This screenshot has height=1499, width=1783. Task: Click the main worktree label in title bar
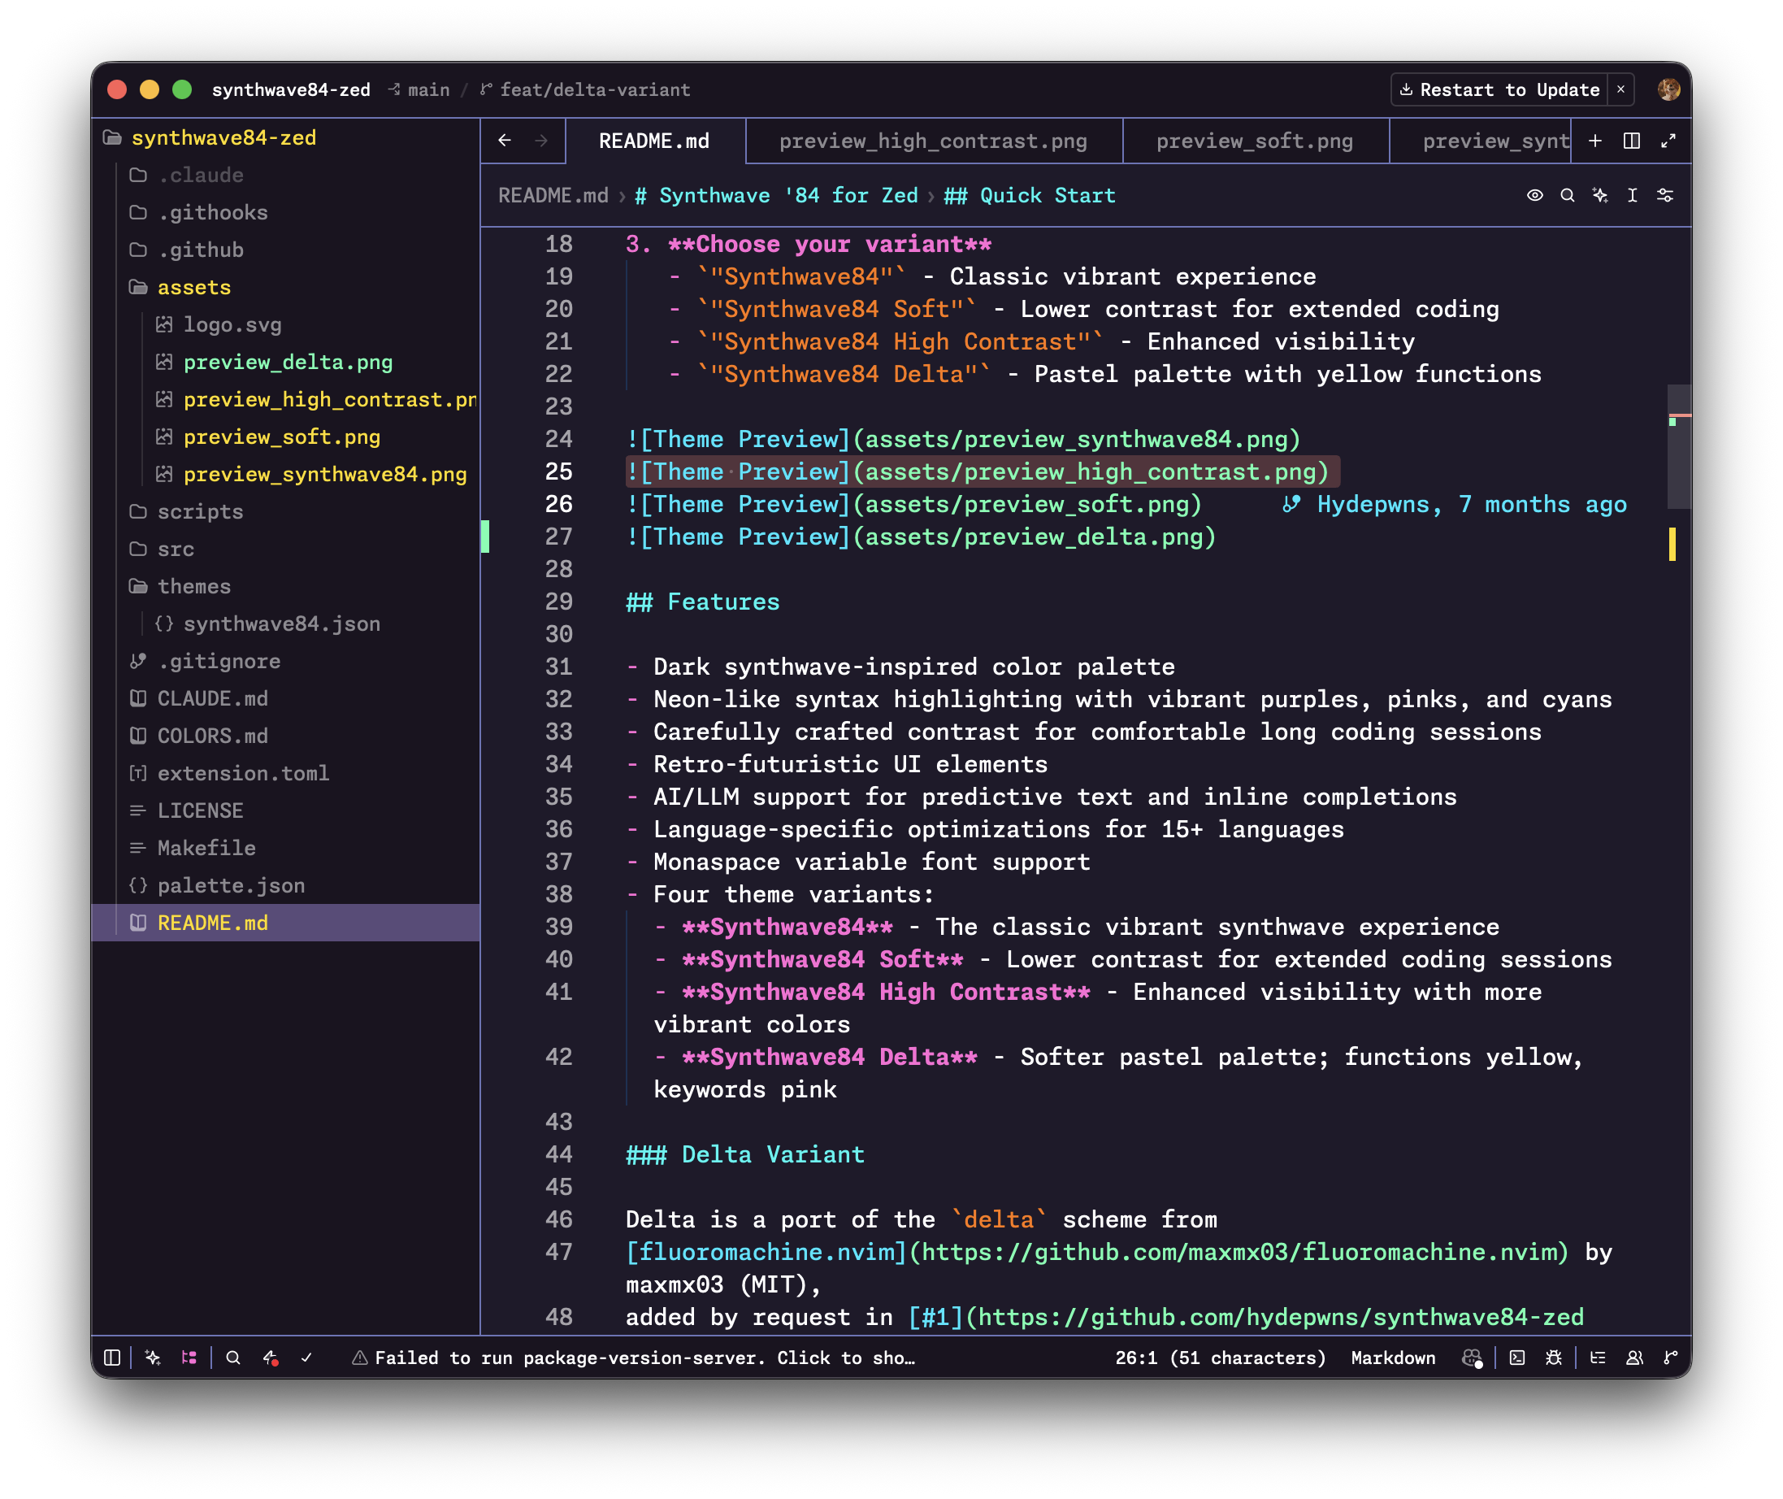click(419, 90)
